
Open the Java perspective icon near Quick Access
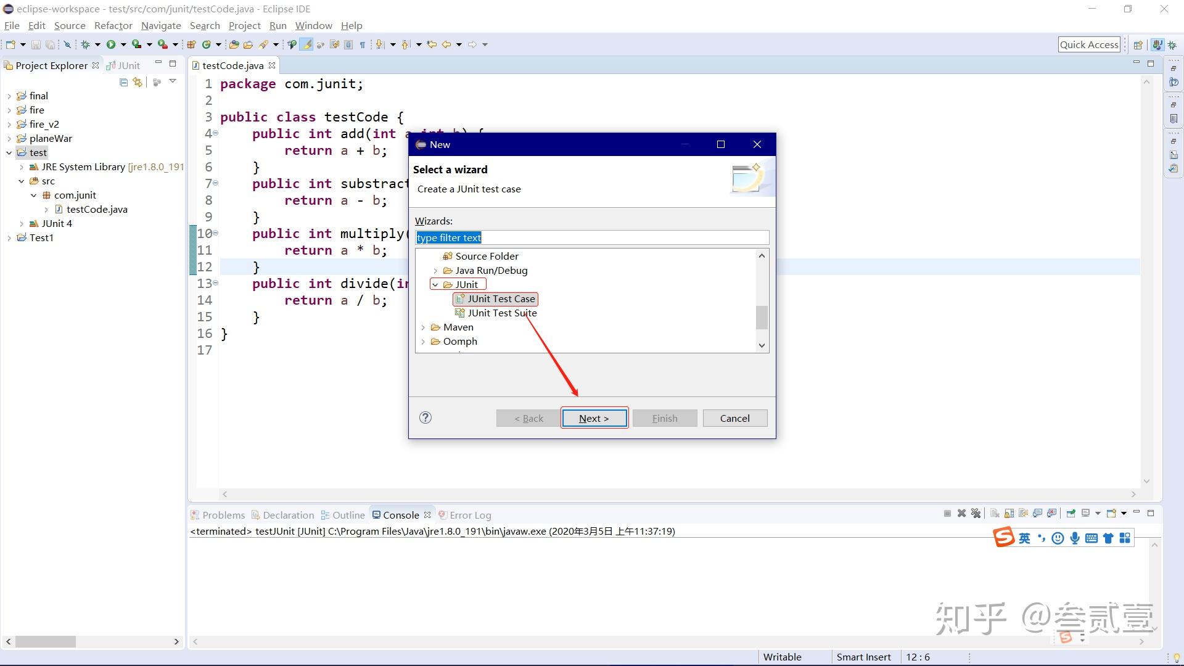coord(1157,44)
